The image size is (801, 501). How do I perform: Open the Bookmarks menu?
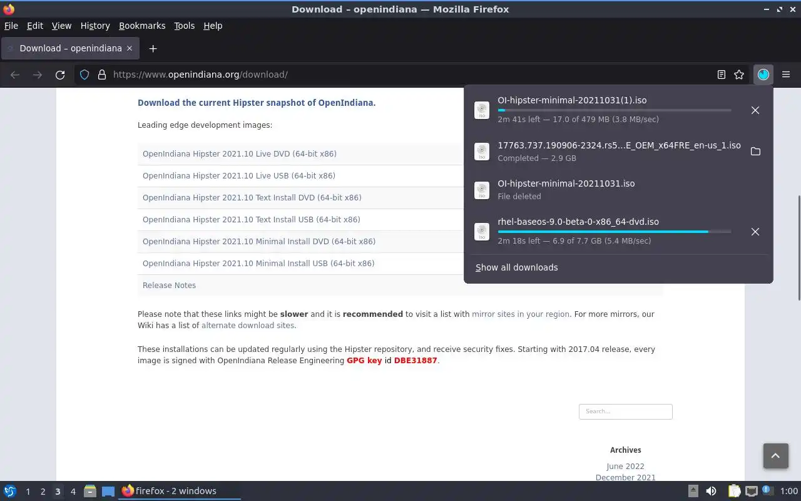click(x=142, y=26)
